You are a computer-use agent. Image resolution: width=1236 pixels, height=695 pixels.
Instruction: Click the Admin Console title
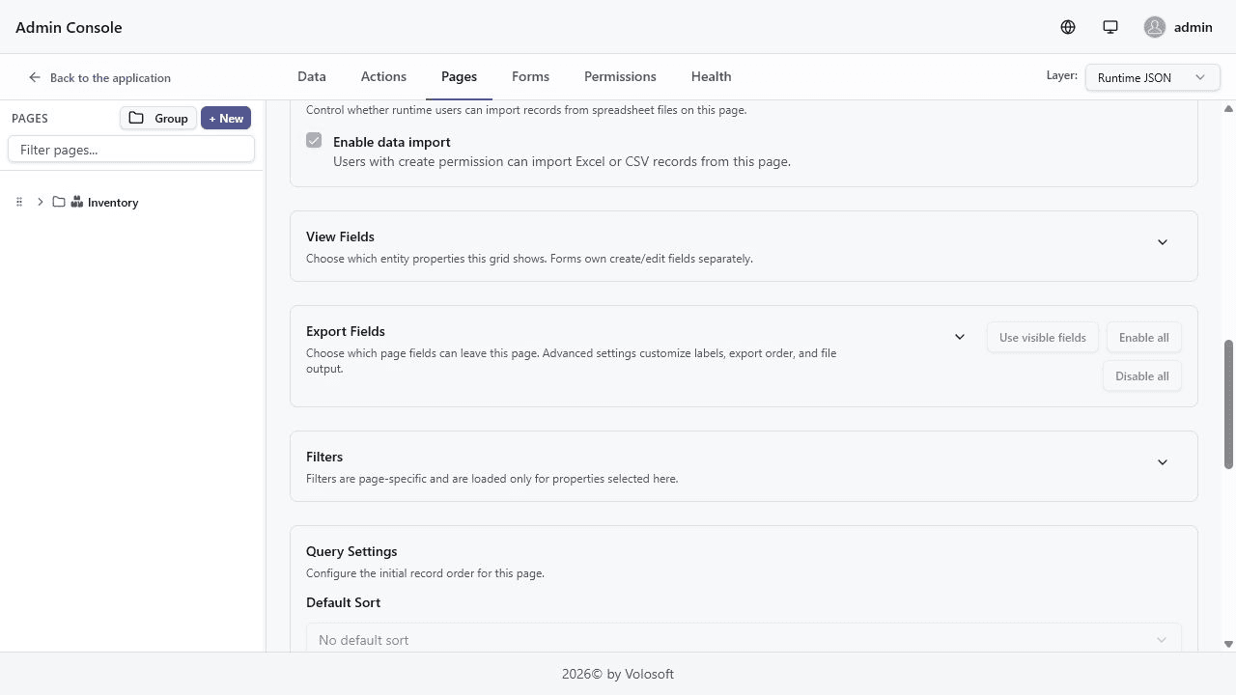[x=69, y=27]
